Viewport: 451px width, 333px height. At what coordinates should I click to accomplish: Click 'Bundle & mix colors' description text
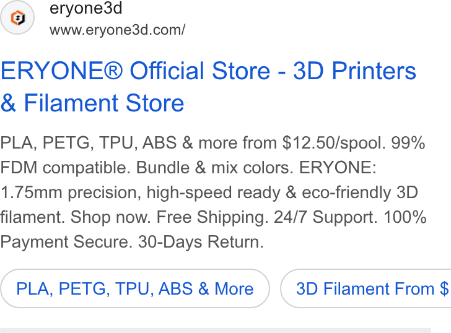[x=214, y=168]
